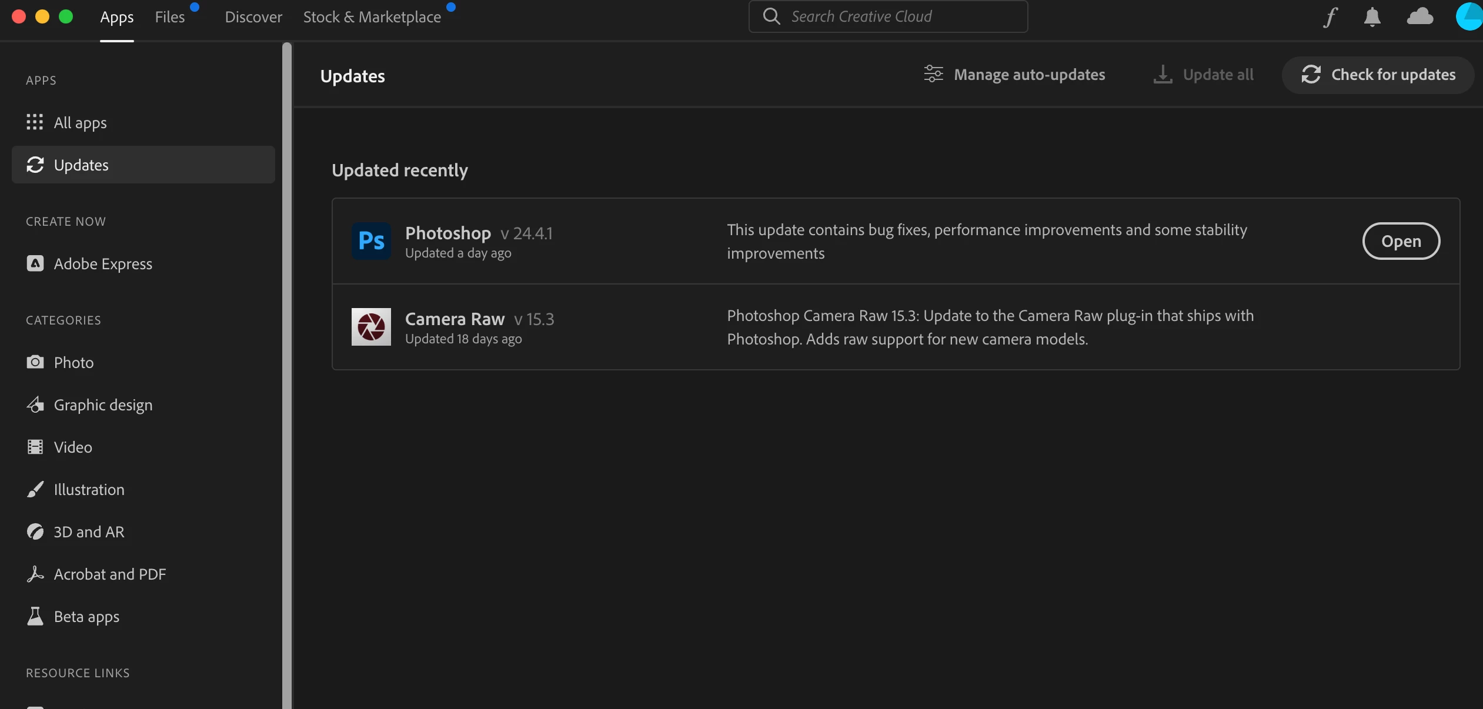
Task: Open the 3D and AR category
Action: (89, 531)
